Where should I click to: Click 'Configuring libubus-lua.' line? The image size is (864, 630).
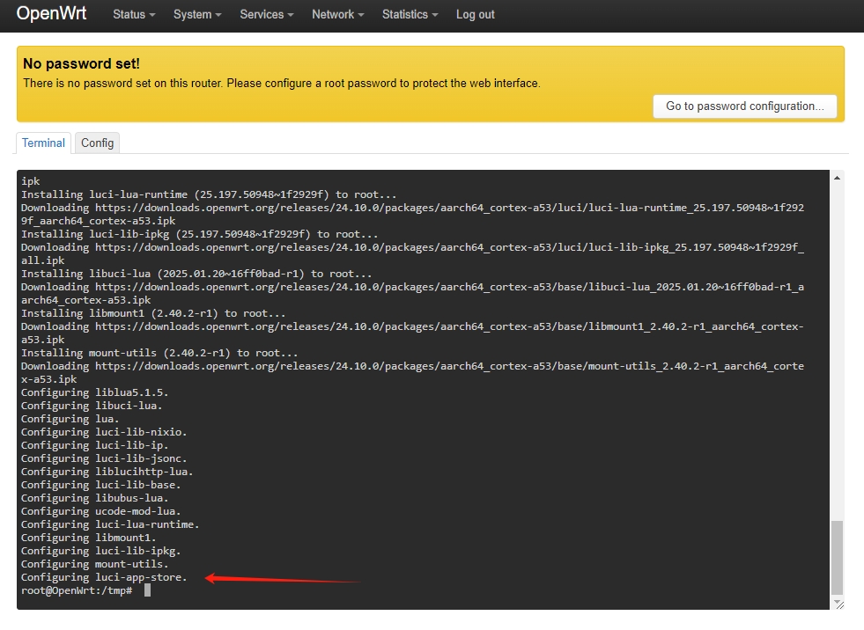click(x=95, y=498)
